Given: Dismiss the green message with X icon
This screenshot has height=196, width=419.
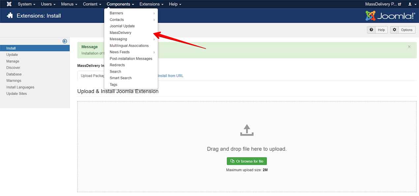Looking at the screenshot, I should pyautogui.click(x=409, y=47).
